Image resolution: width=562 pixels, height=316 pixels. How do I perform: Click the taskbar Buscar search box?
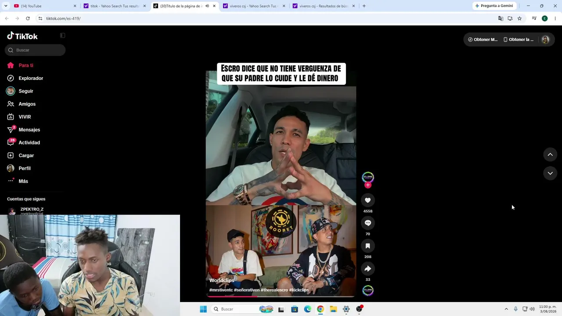tap(242, 309)
